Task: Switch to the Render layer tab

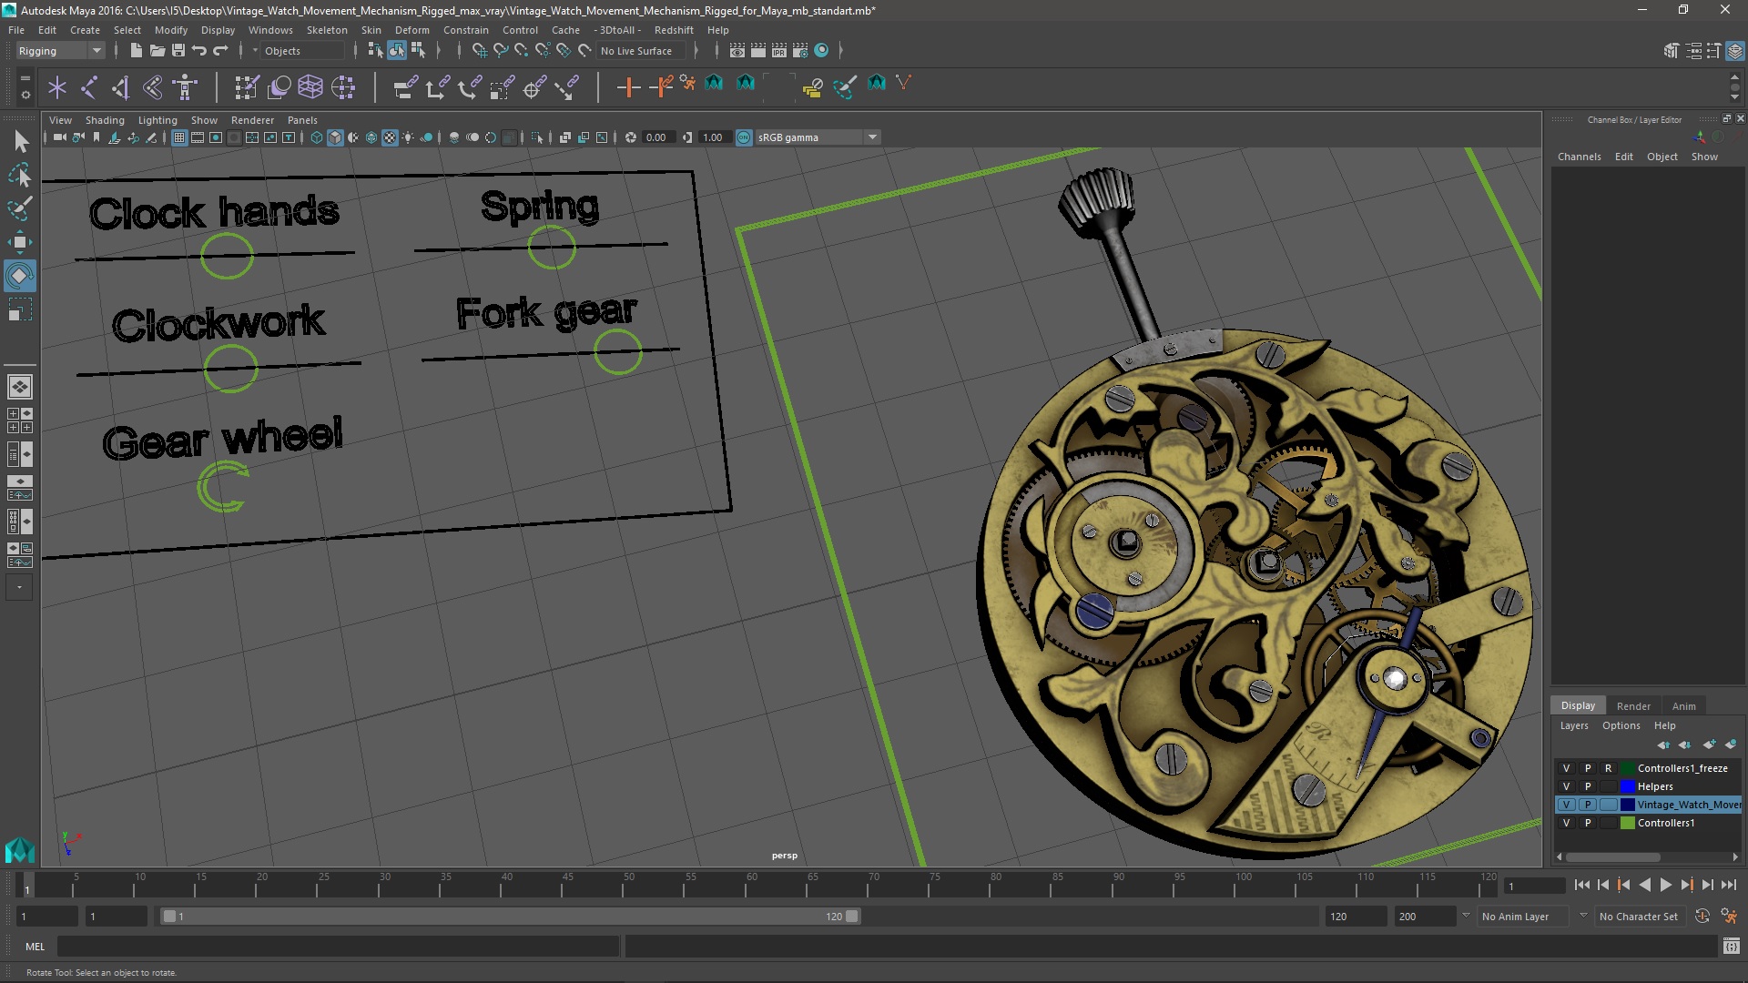Action: click(x=1633, y=706)
